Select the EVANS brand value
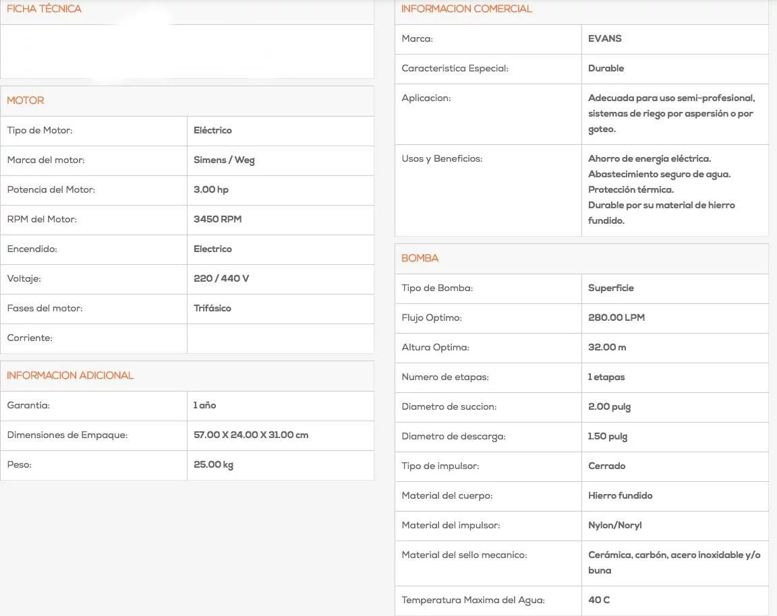This screenshot has height=616, width=777. pos(604,38)
